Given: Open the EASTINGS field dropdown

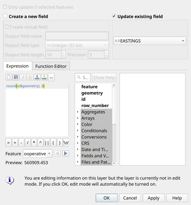Looking at the screenshot, I should 150,41.
